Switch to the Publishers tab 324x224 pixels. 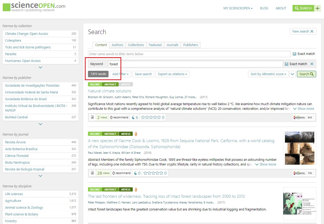(x=190, y=45)
